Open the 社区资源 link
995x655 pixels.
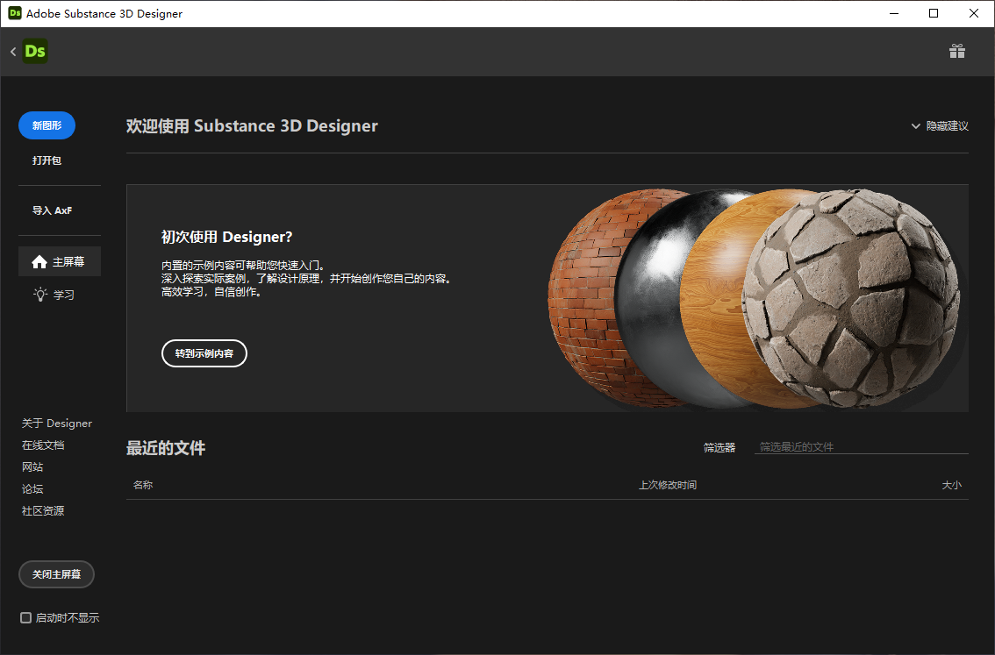[43, 510]
